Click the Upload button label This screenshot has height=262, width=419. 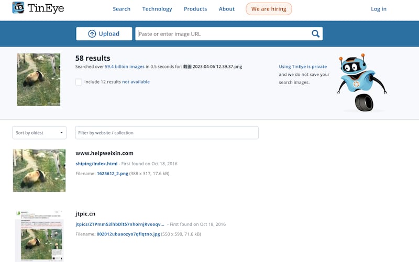(109, 34)
